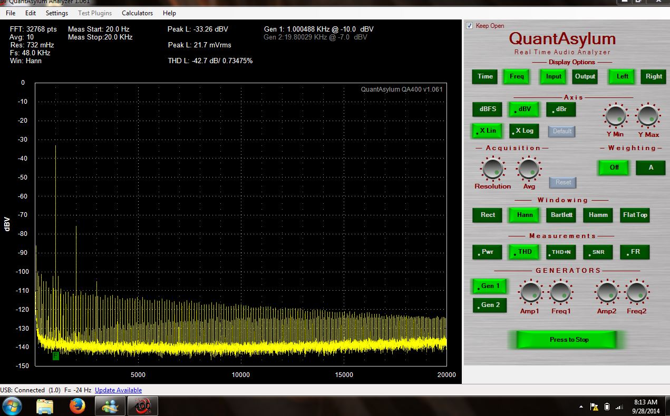Click the Peak L -33.26 dBV readout
The height and width of the screenshot is (416, 670).
(198, 29)
